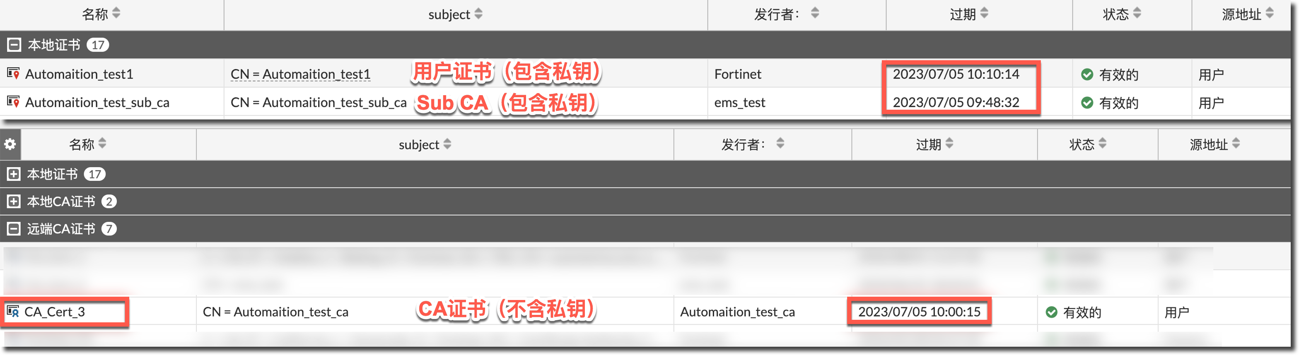Image resolution: width=1299 pixels, height=355 pixels.
Task: Sort top table by 过期 column
Action: pyautogui.click(x=984, y=13)
